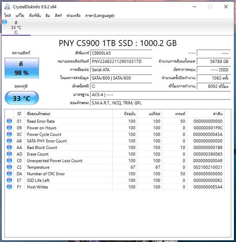Select the Power on Hours attribute name
Screen dimensions: 236x242
click(x=41, y=128)
